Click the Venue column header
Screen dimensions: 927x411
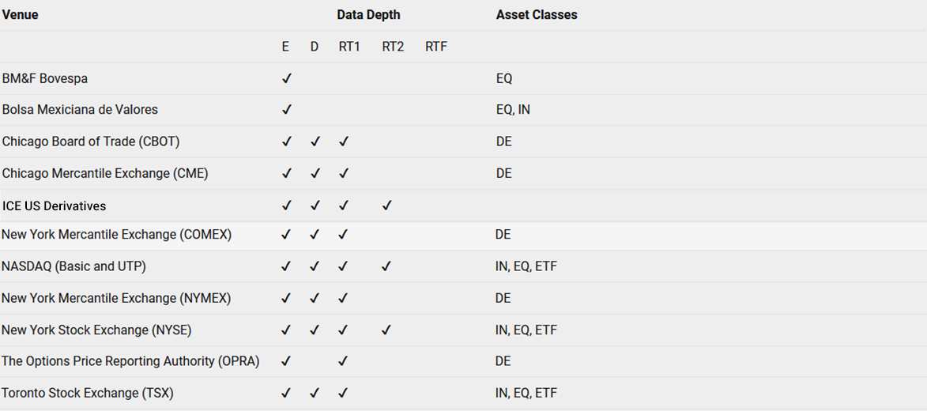coord(20,15)
